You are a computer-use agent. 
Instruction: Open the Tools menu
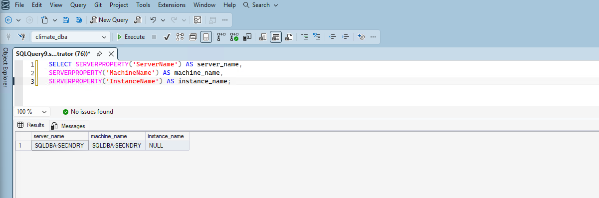pos(143,5)
